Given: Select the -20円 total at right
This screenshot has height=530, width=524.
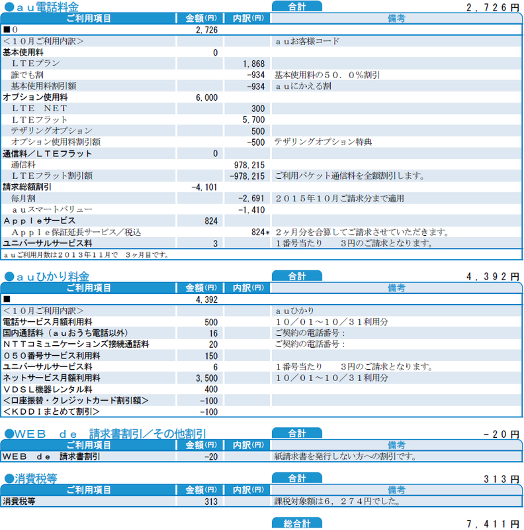Looking at the screenshot, I should 501,435.
